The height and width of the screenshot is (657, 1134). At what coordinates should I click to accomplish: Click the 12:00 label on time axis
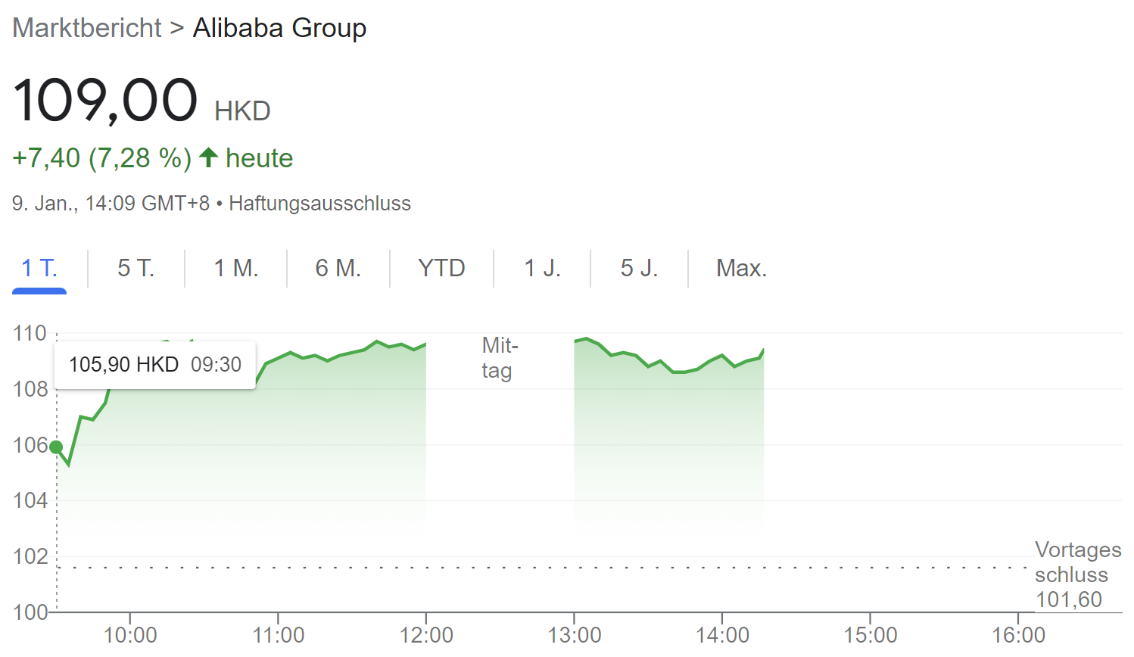point(426,635)
